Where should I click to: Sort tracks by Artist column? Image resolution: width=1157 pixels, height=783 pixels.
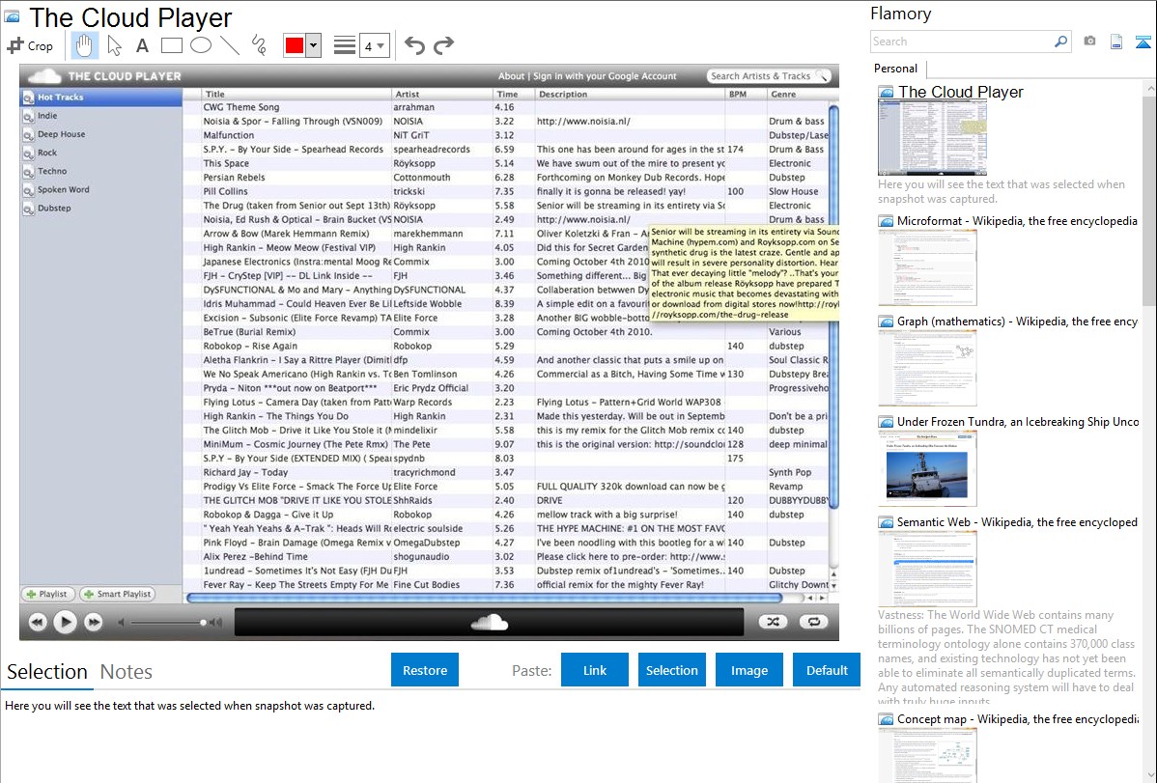point(442,95)
